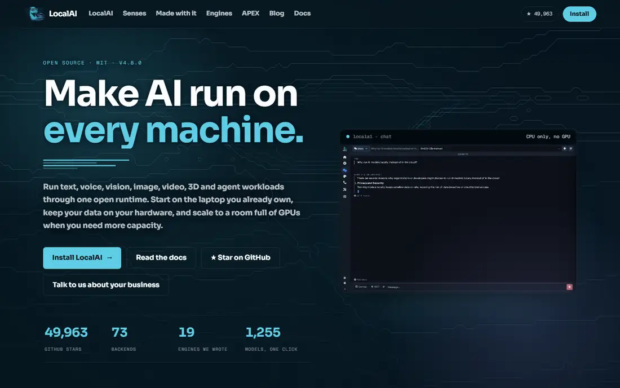Open the LocalAI nav menu item
Viewport: 620px width, 388px height.
click(100, 14)
